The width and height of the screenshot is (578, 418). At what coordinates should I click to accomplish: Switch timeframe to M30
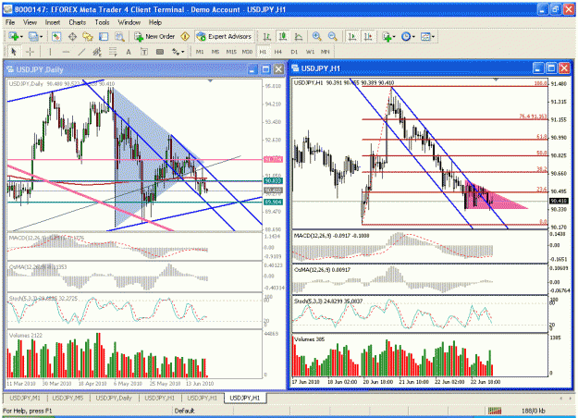247,52
